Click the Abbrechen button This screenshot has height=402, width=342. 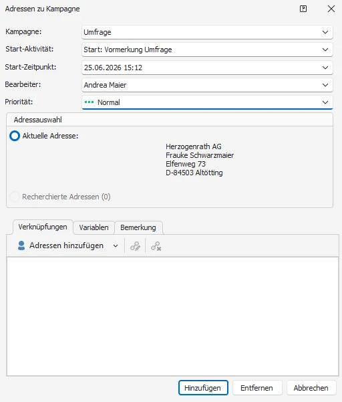pos(311,388)
